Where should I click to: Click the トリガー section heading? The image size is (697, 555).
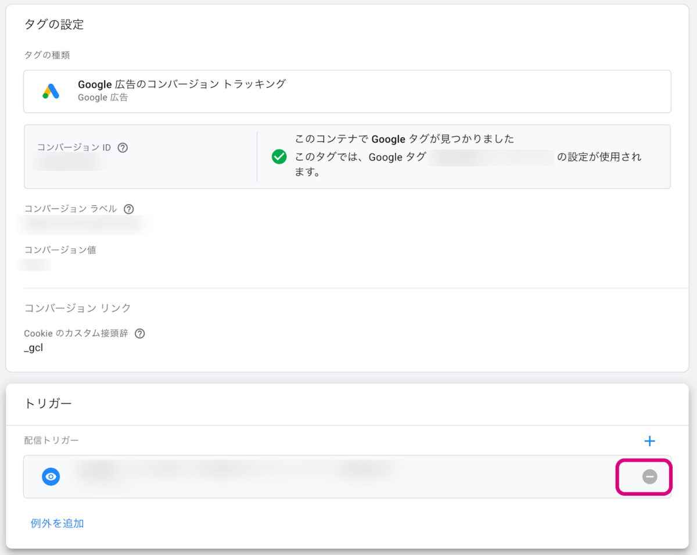point(48,403)
